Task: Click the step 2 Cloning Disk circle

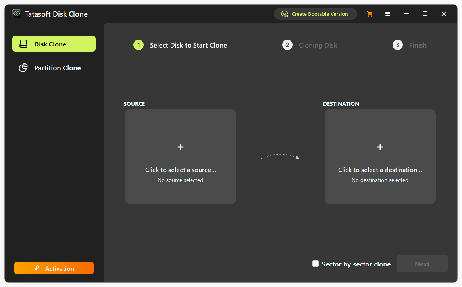Action: pos(287,45)
